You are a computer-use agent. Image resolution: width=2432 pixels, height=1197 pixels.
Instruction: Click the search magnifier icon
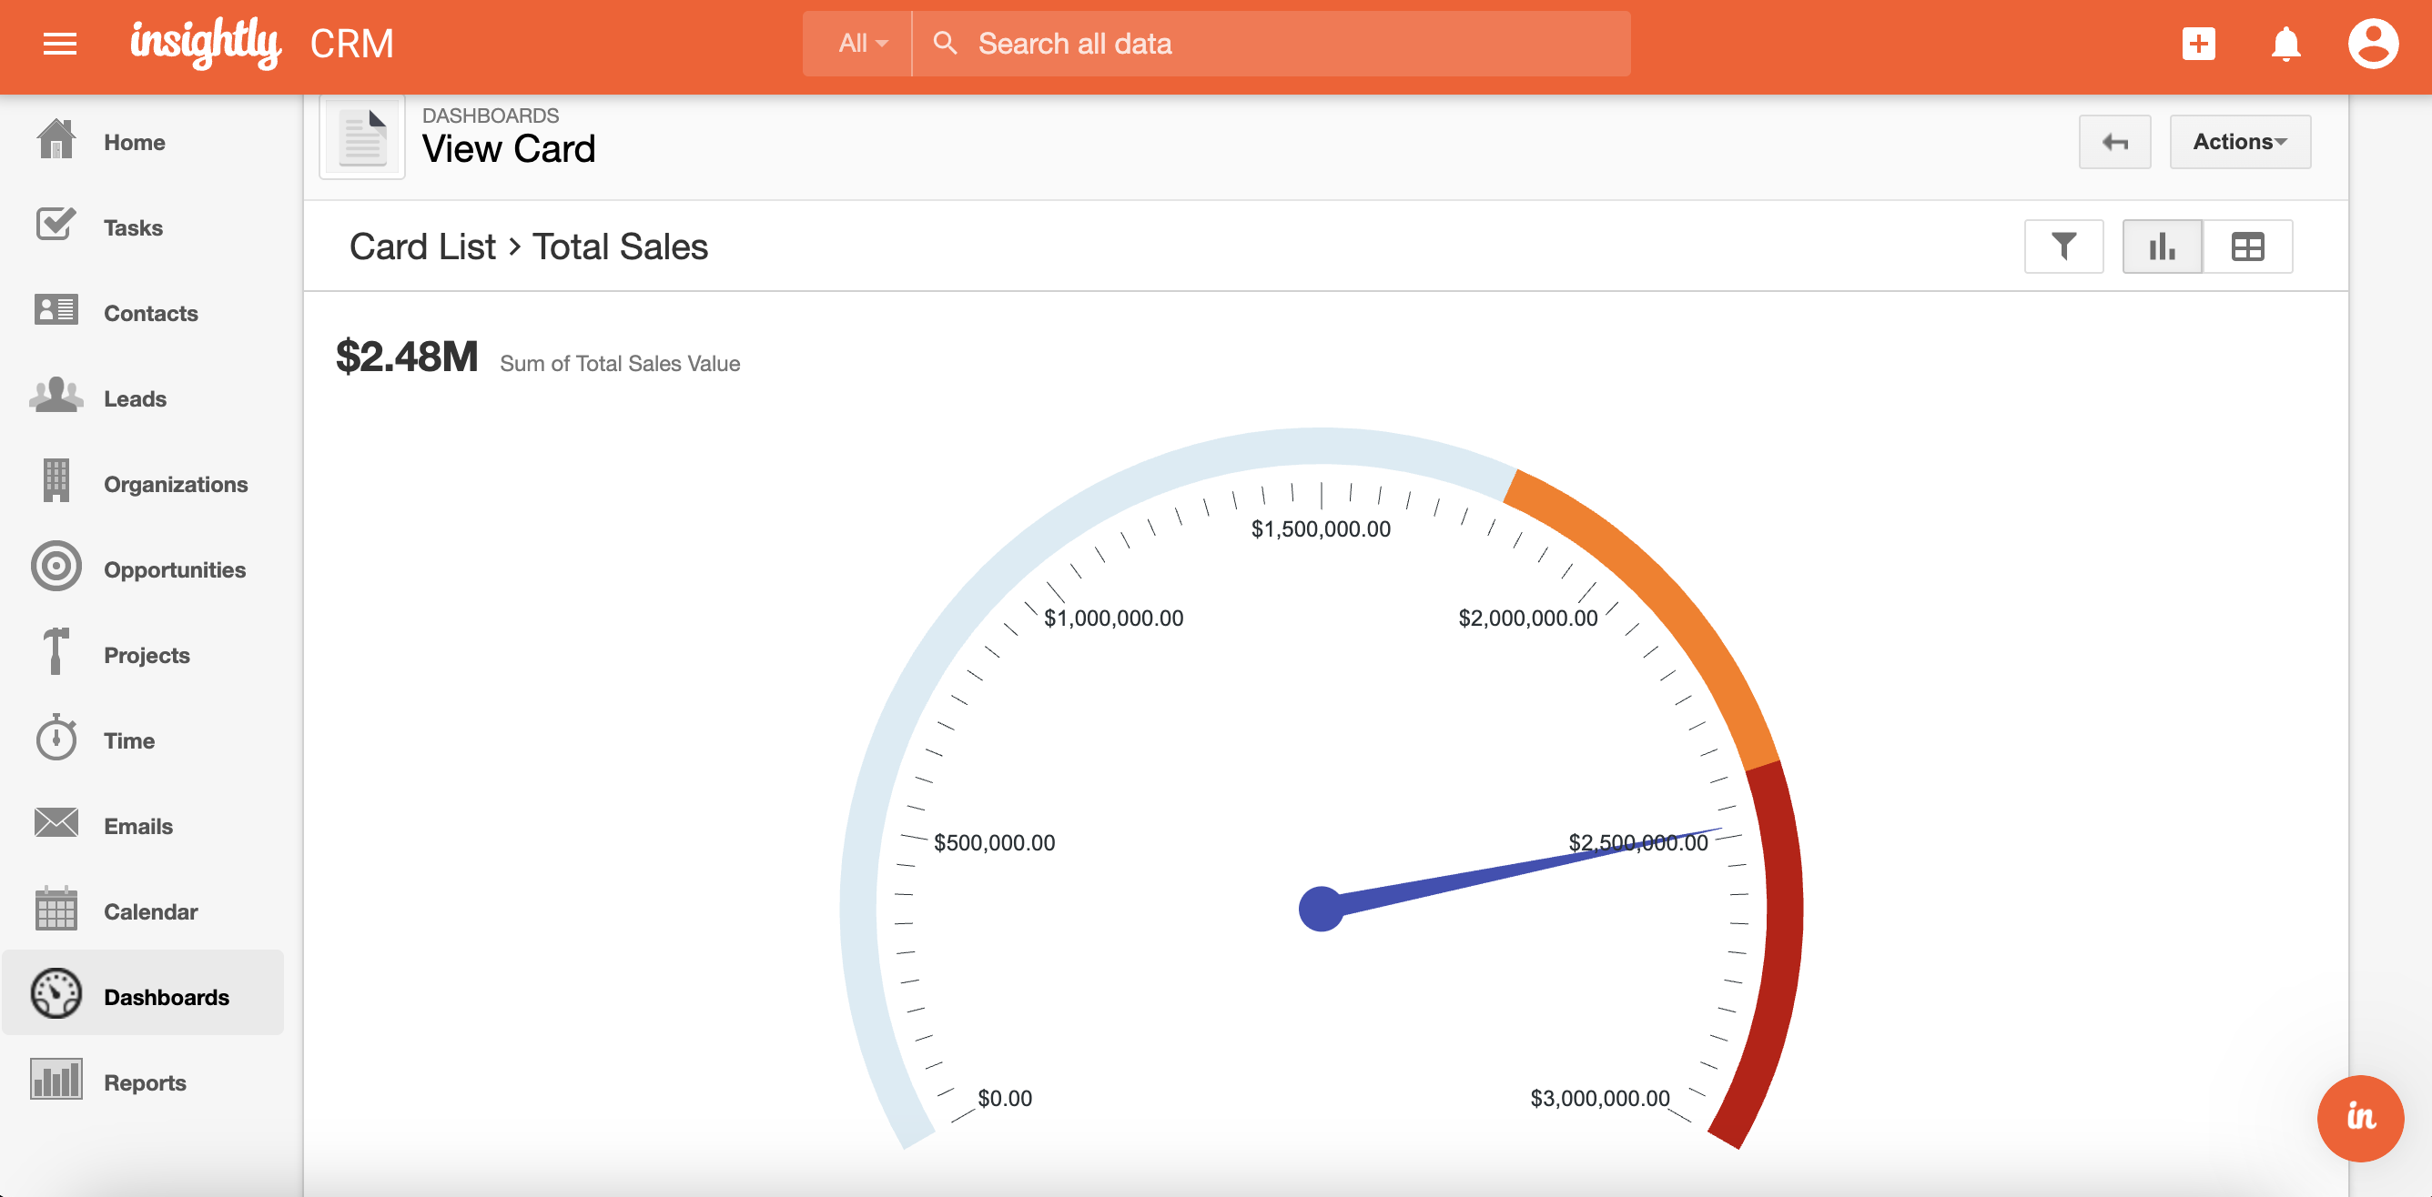coord(944,44)
